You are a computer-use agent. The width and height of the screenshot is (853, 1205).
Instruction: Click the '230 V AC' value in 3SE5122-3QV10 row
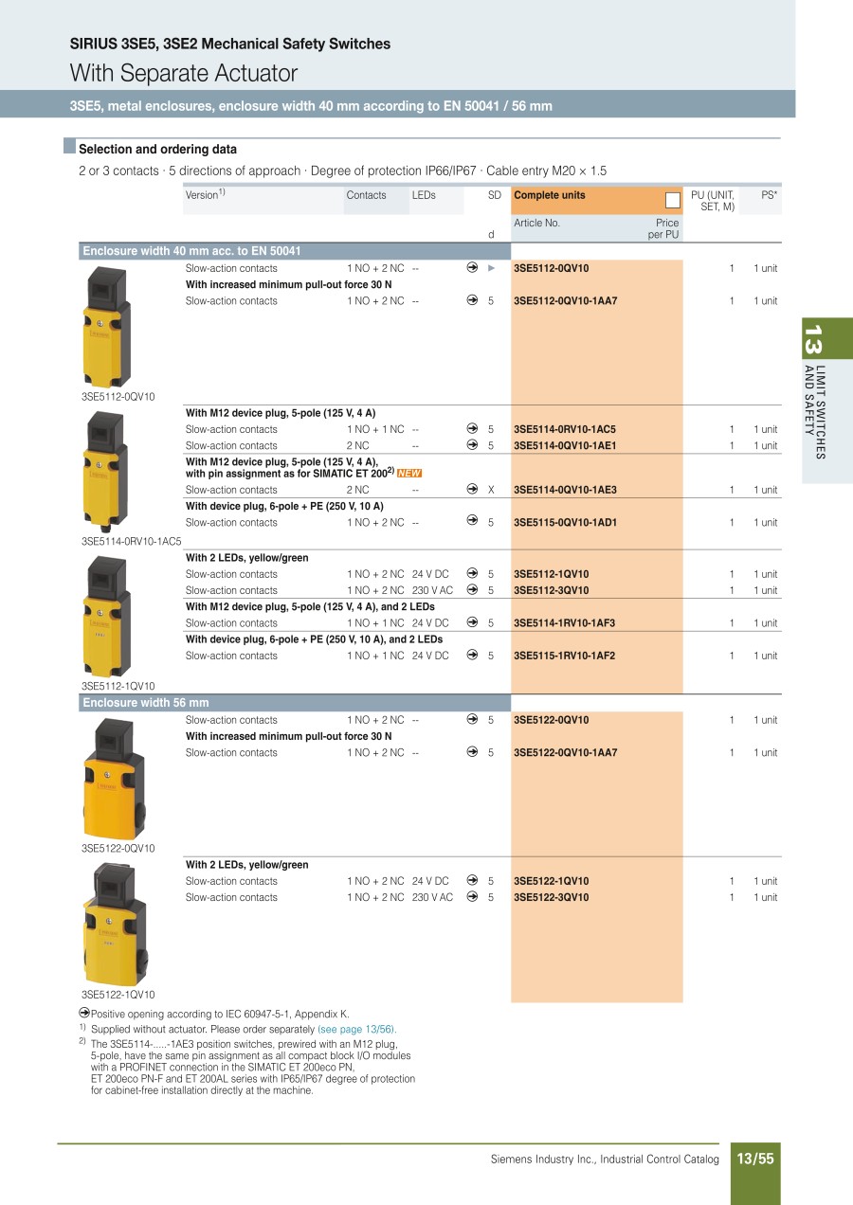click(432, 897)
